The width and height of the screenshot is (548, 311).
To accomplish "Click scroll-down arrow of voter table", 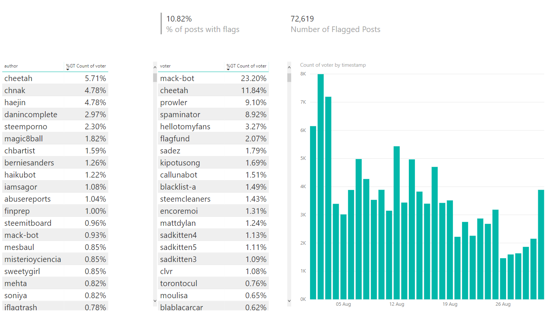I will coord(289,301).
